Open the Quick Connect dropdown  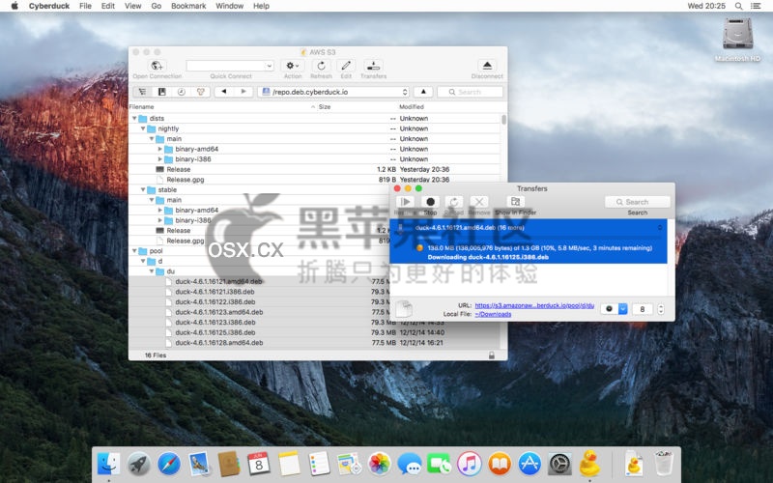point(270,66)
